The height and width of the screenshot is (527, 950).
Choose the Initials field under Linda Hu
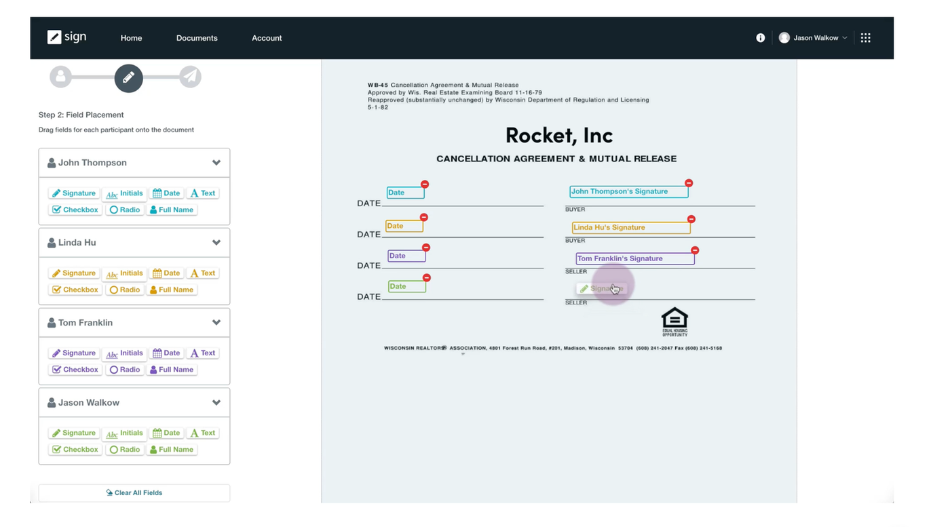click(124, 273)
